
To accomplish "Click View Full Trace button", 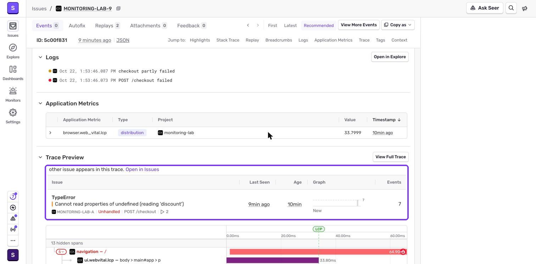I will point(390,157).
